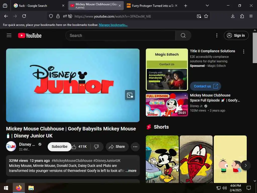Close the Furry Protogen tab
This screenshot has height=193, width=257.
[x=176, y=6]
